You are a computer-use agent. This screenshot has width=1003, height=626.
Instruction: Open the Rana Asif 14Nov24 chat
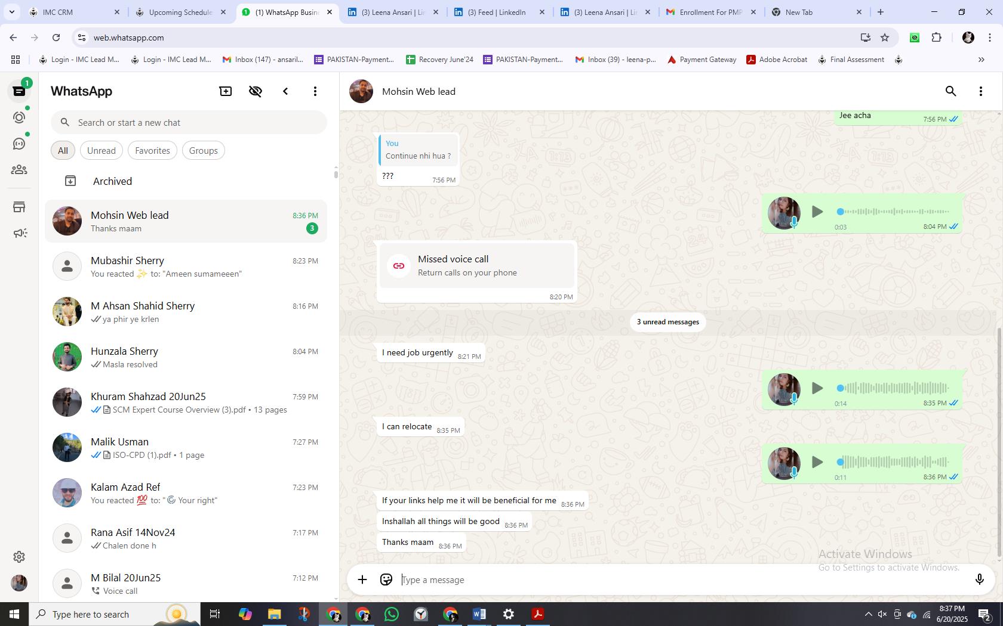pos(186,538)
